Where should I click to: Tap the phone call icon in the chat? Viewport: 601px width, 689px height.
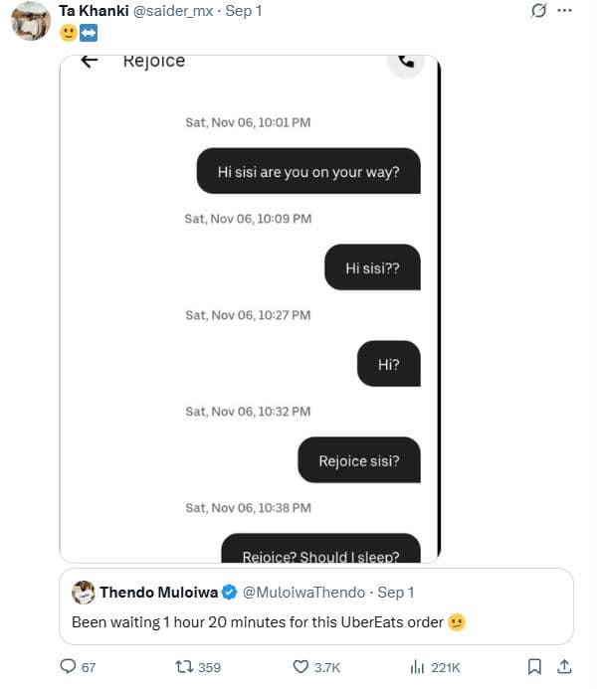406,60
